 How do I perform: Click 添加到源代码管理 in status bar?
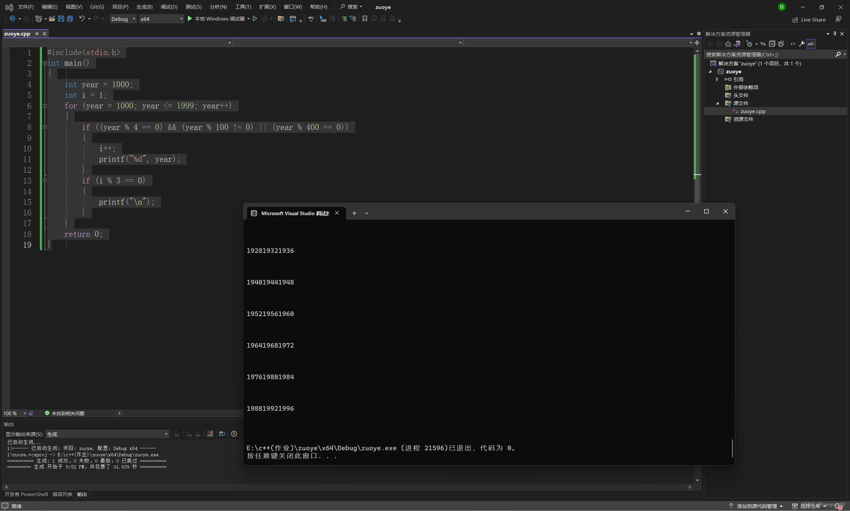[756, 506]
